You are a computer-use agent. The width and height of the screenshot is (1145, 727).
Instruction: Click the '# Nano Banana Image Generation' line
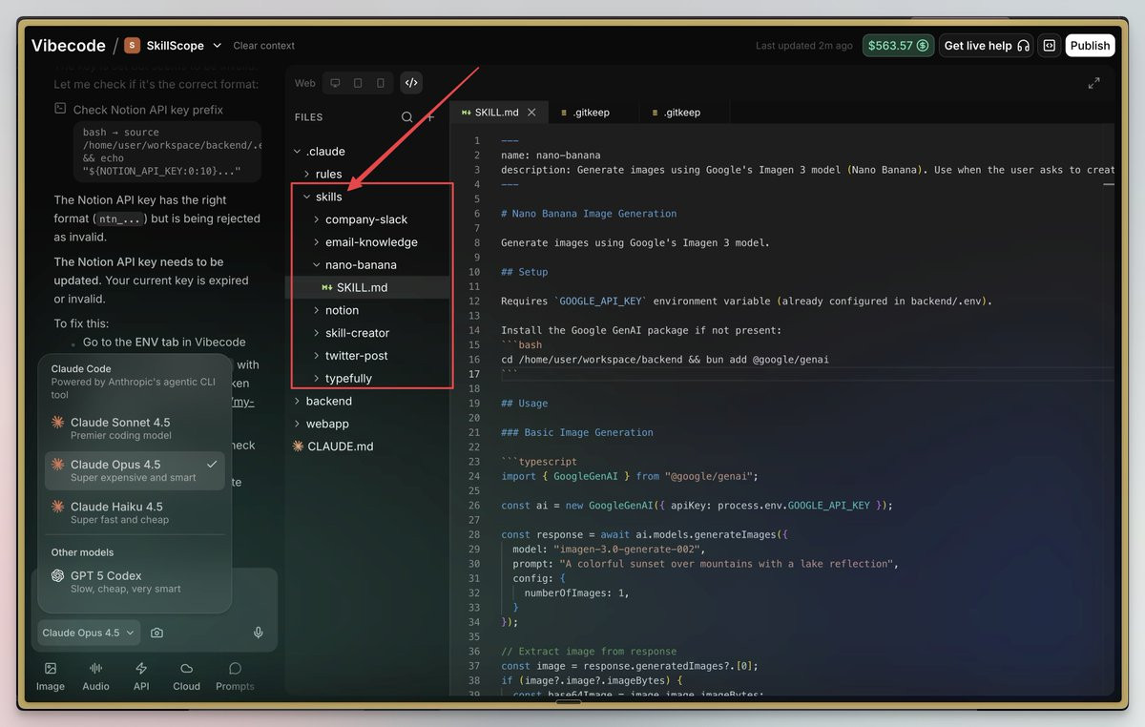tap(589, 214)
